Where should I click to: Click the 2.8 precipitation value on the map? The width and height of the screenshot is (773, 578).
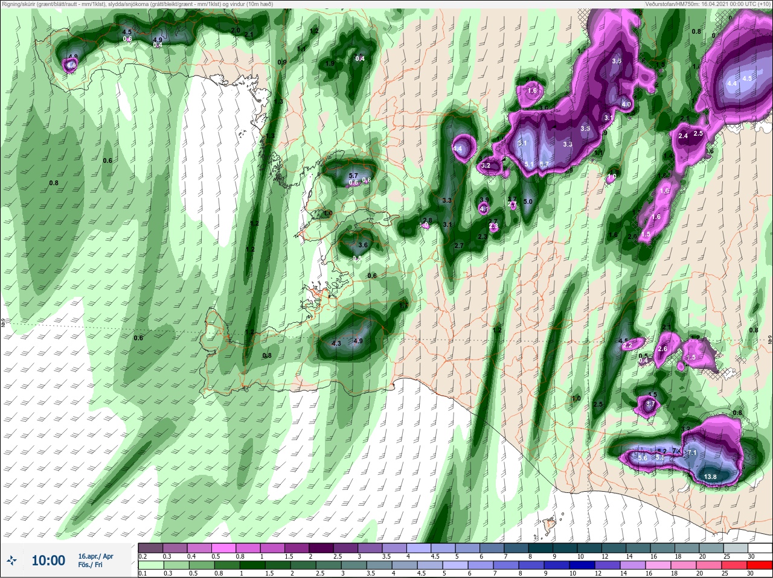[428, 220]
